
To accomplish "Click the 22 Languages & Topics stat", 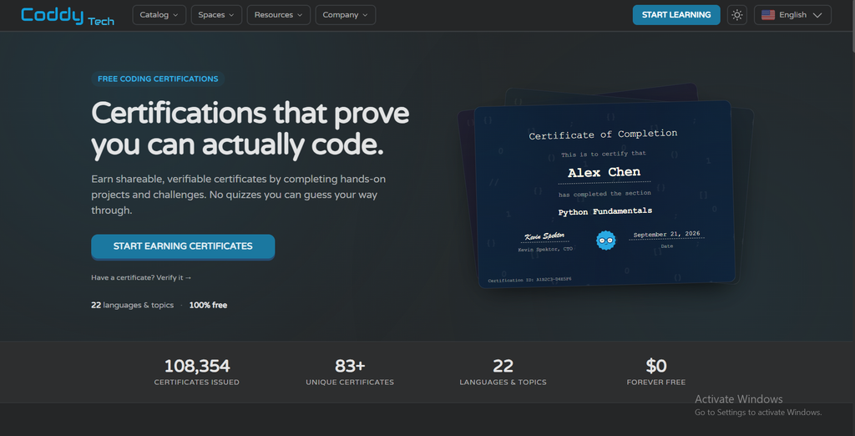I will (x=503, y=372).
